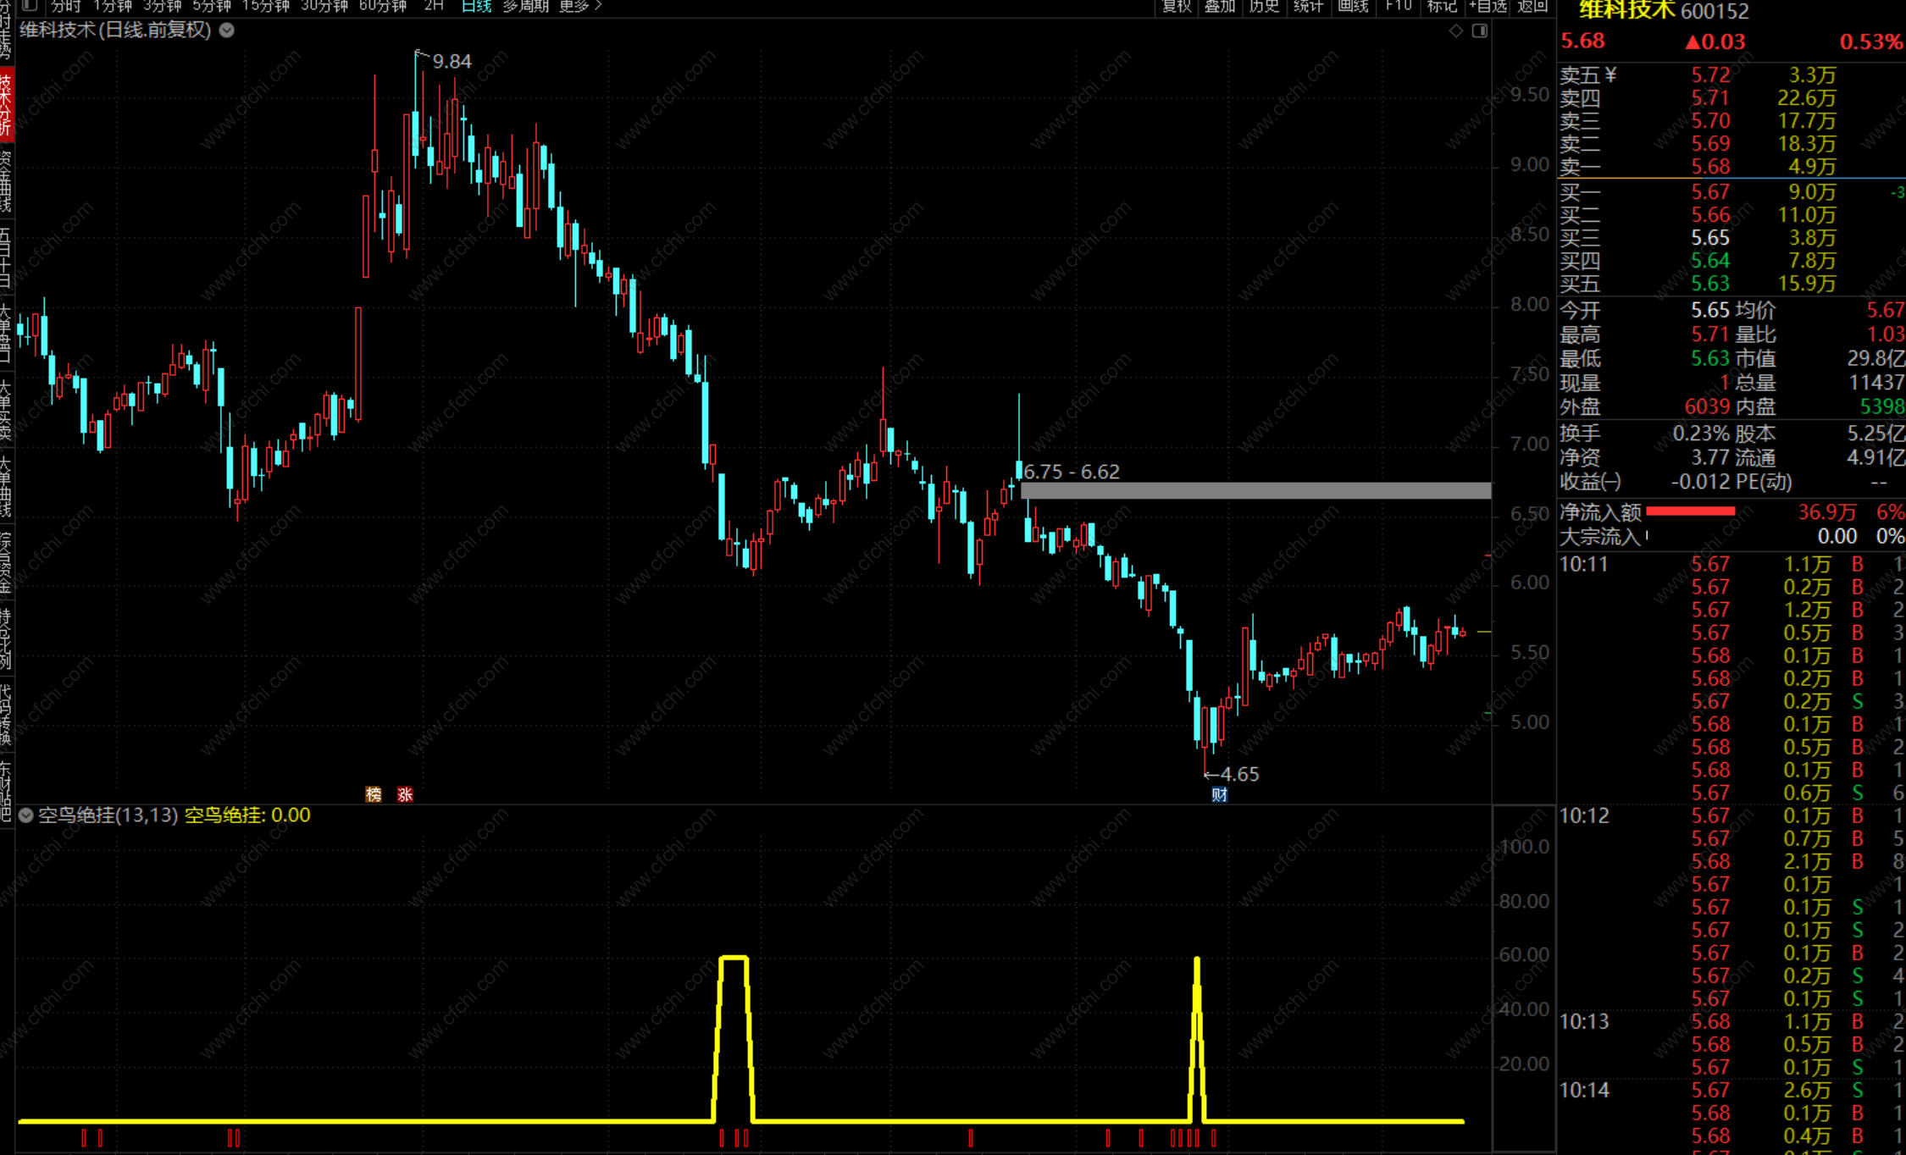This screenshot has height=1155, width=1906.
Task: Click +自选 to add to watchlist
Action: tap(1488, 6)
